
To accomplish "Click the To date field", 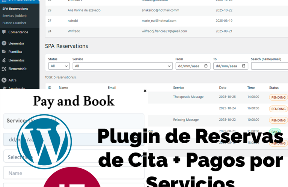I will [x=231, y=66].
